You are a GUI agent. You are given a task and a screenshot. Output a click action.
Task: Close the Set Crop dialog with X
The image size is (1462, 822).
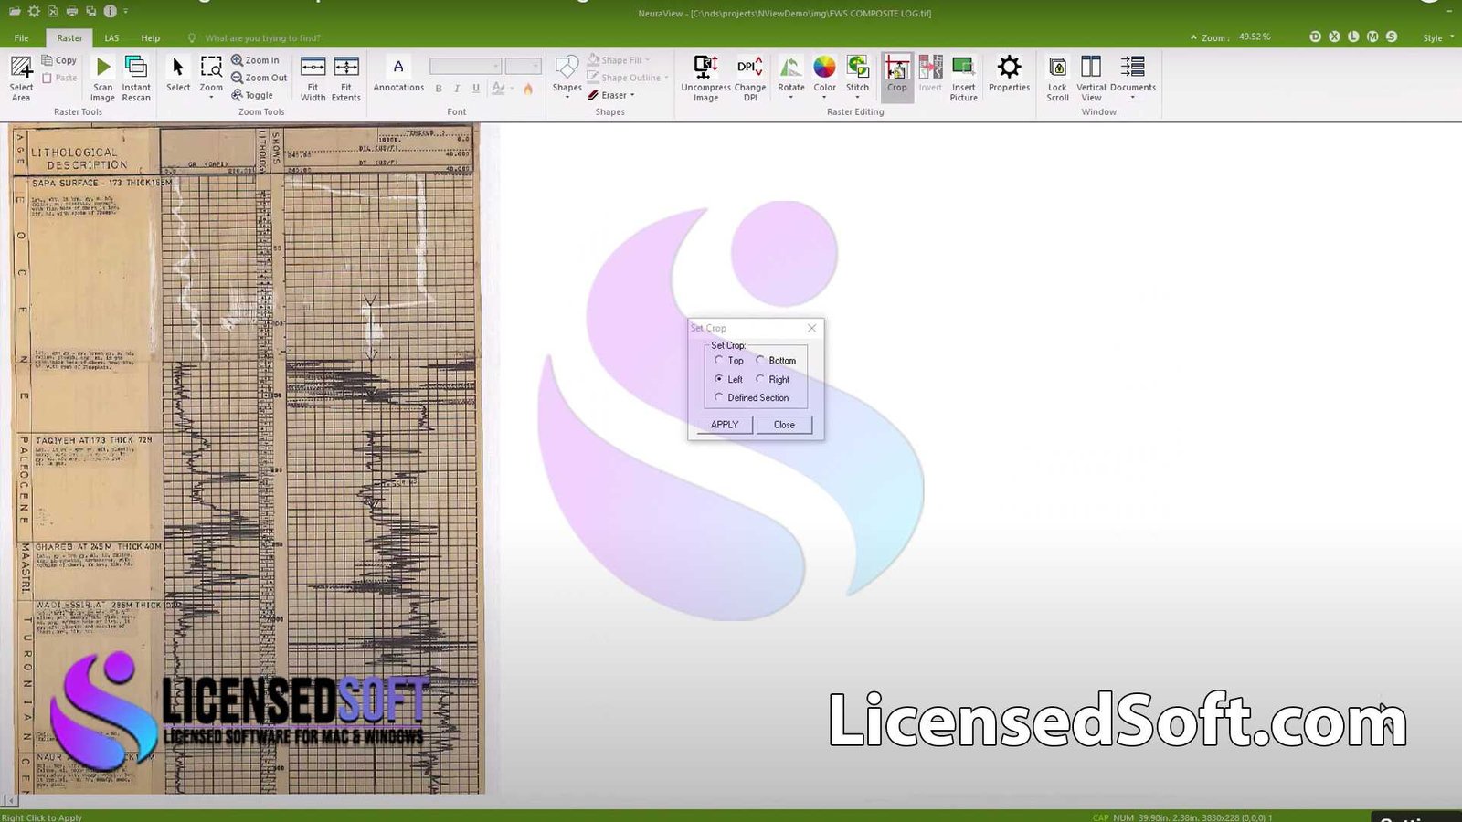pyautogui.click(x=811, y=328)
